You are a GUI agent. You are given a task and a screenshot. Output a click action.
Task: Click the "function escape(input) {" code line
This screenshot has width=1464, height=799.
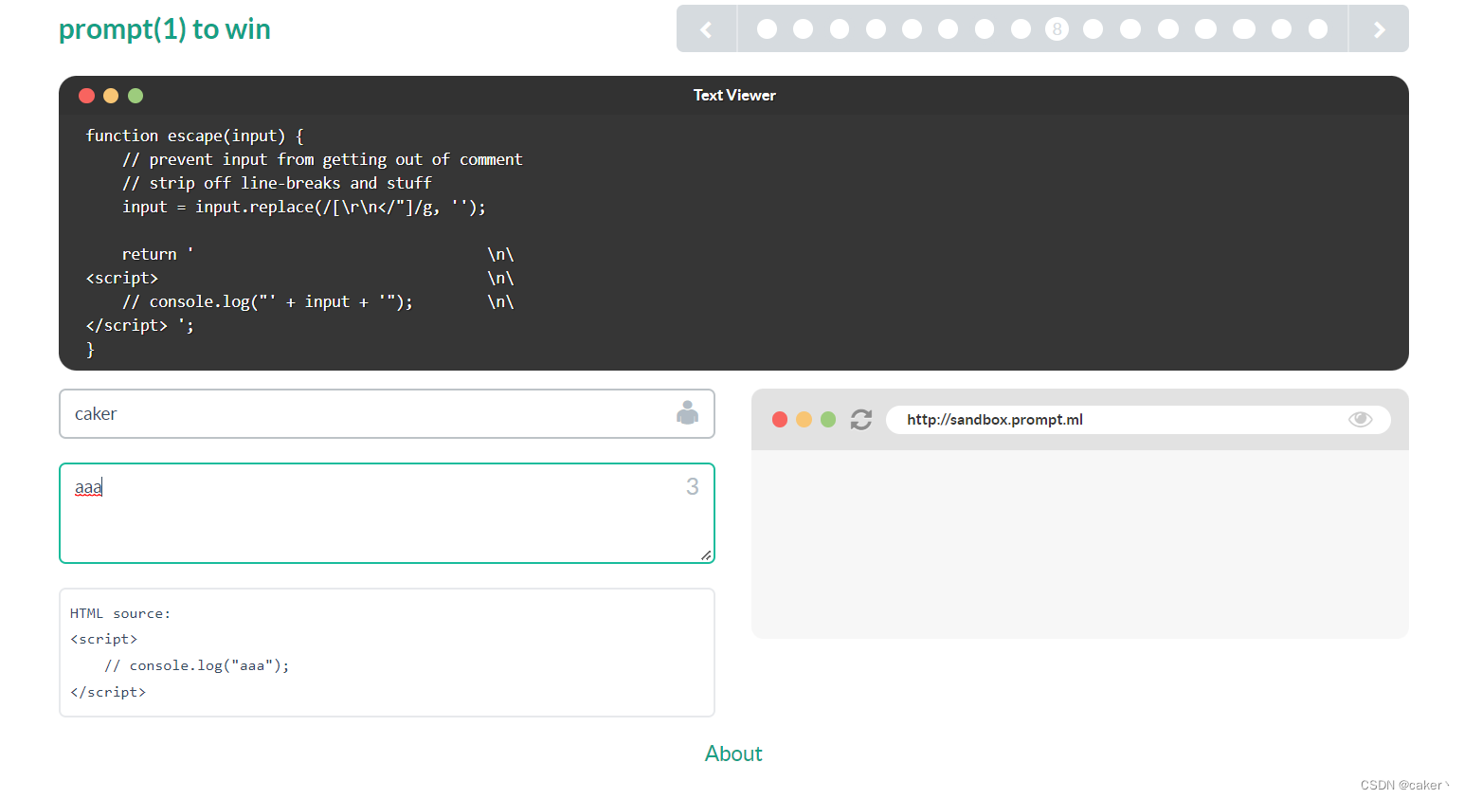click(x=194, y=136)
